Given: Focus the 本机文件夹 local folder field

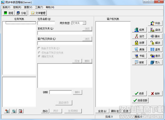Looking at the screenshot, I should click(x=65, y=33).
